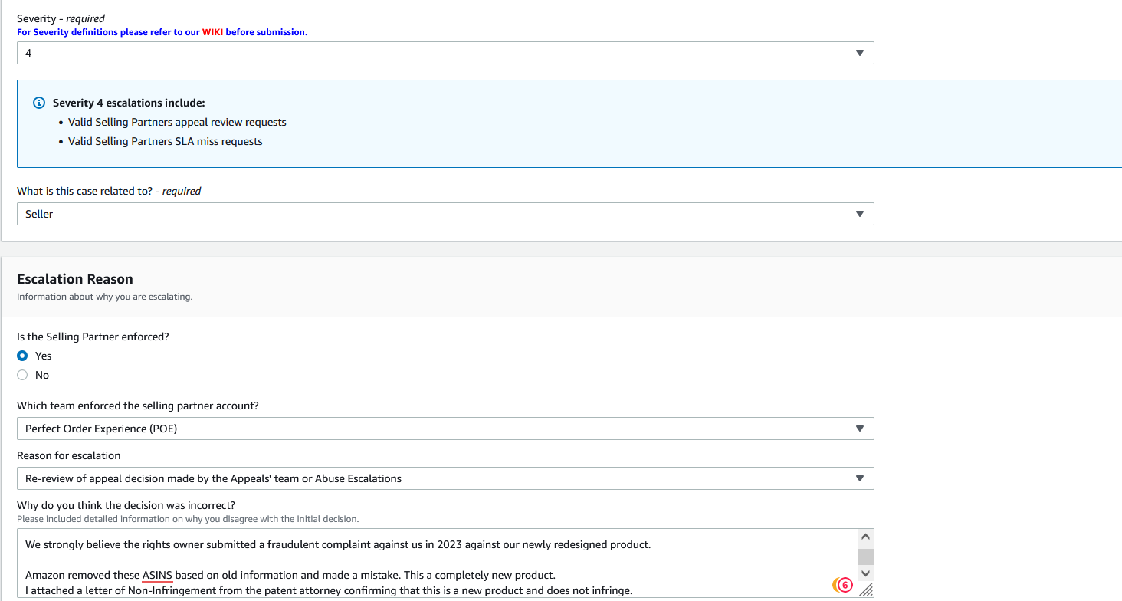The image size is (1122, 601).
Task: Click the up arrow of the textarea scrollbar
Action: (x=865, y=537)
